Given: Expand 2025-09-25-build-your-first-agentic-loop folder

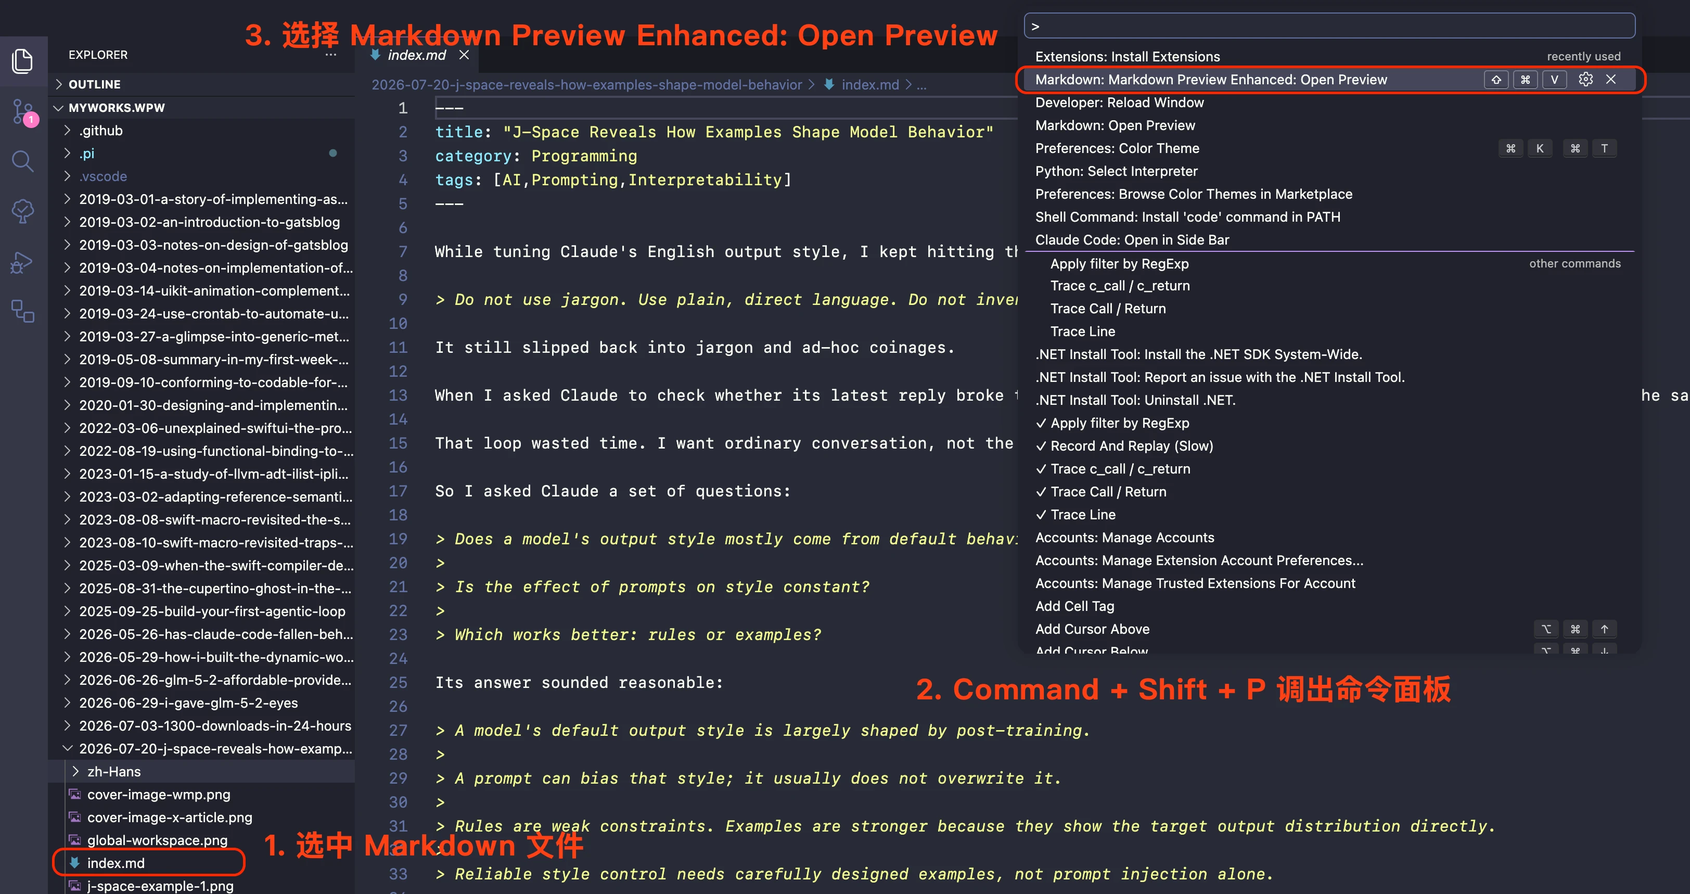Looking at the screenshot, I should coord(67,611).
